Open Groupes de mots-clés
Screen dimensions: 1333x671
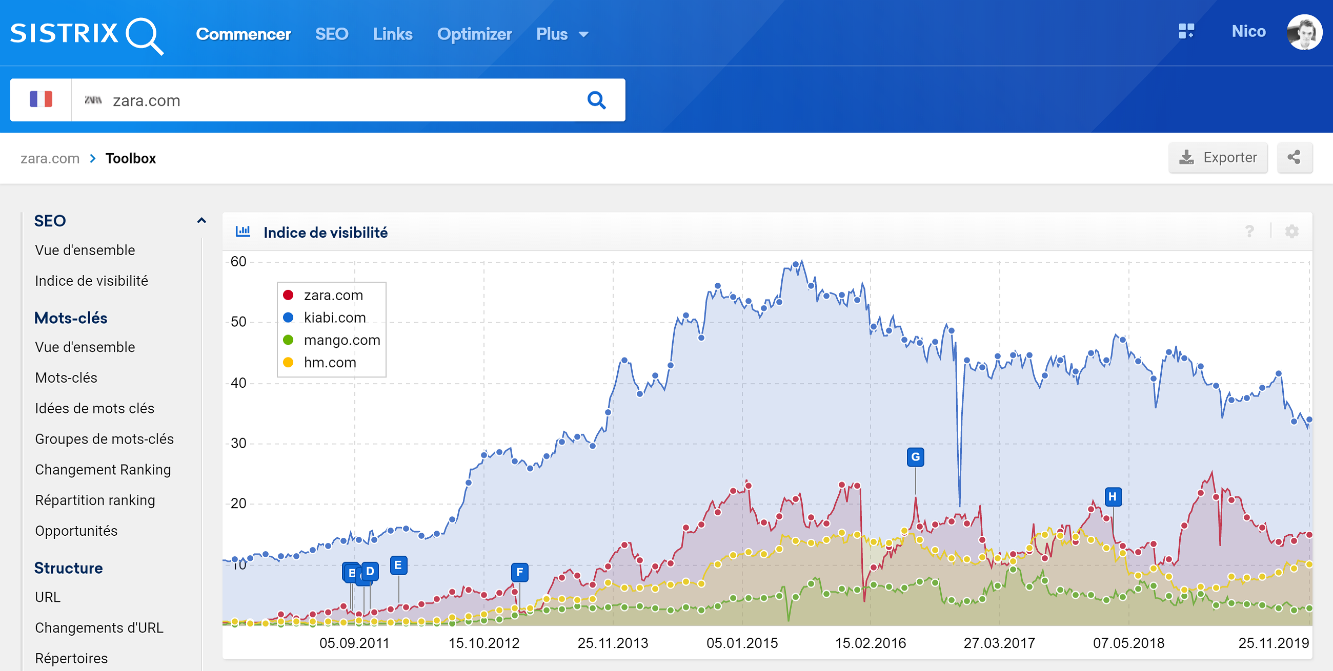pos(105,439)
